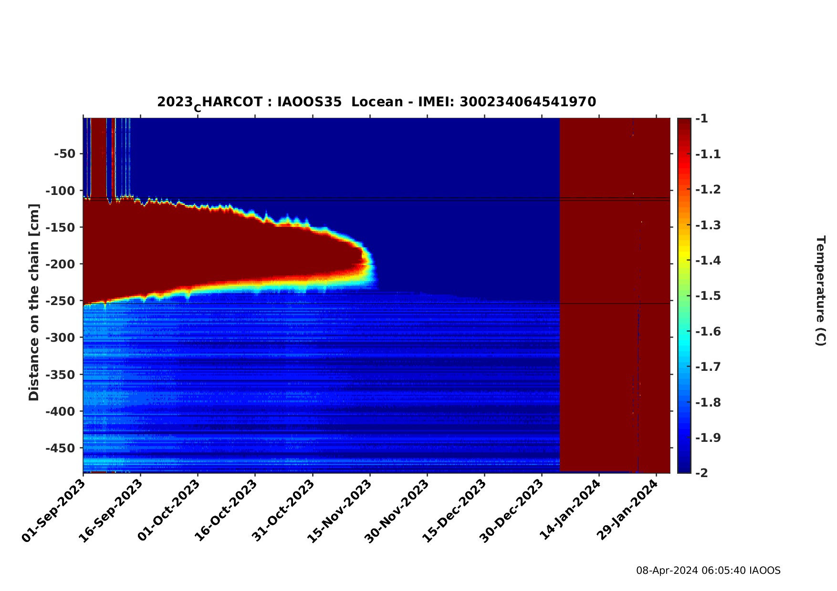The height and width of the screenshot is (591, 837).
Task: Click the -250 y-axis tick label
Action: pyautogui.click(x=61, y=301)
